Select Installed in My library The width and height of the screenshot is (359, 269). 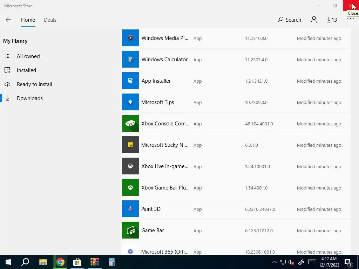(x=26, y=70)
